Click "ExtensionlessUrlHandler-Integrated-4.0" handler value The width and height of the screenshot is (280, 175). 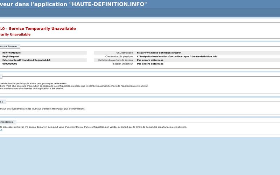coord(27,60)
